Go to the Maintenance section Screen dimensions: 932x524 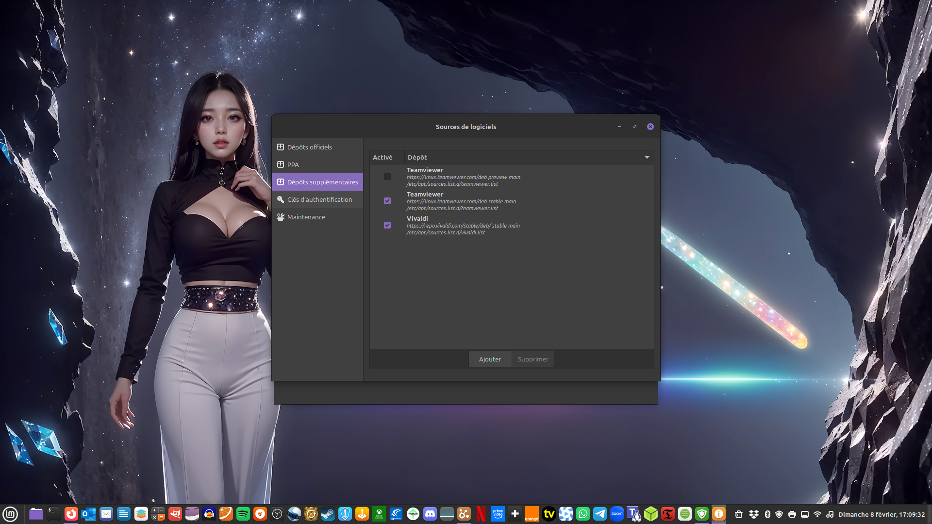click(x=306, y=217)
